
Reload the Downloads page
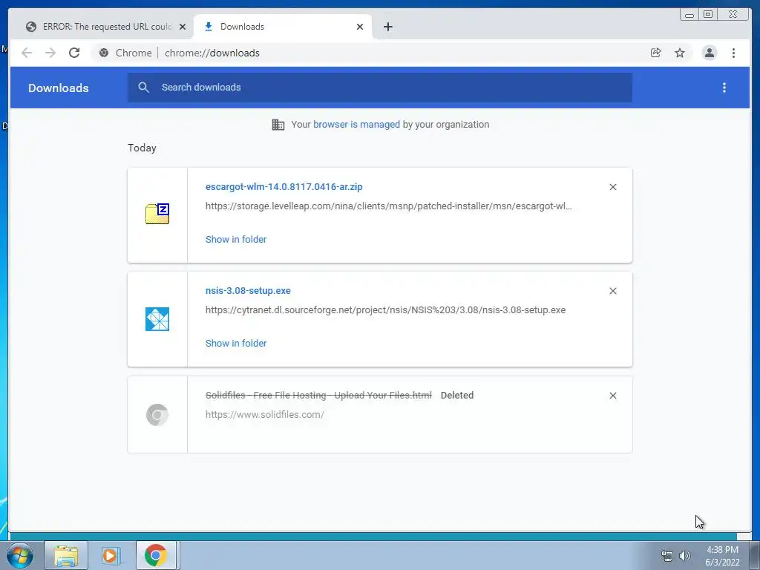click(x=74, y=53)
